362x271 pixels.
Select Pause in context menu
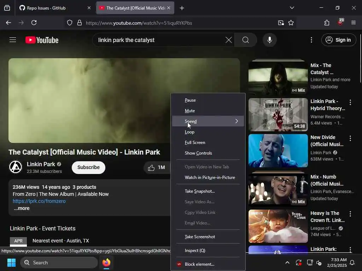pos(208,100)
